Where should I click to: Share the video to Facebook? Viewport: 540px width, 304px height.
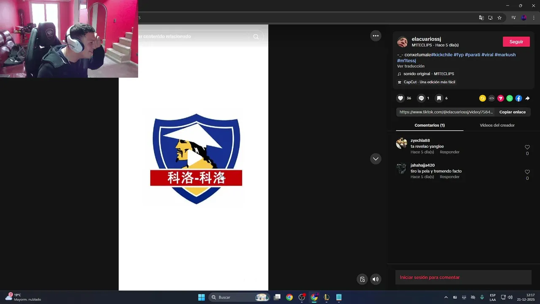[x=518, y=98]
